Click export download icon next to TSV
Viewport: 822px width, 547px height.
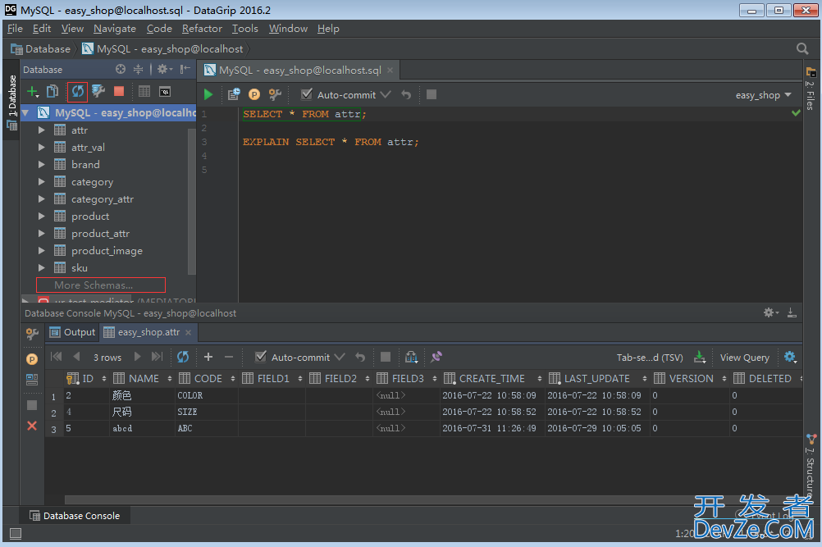tap(699, 358)
